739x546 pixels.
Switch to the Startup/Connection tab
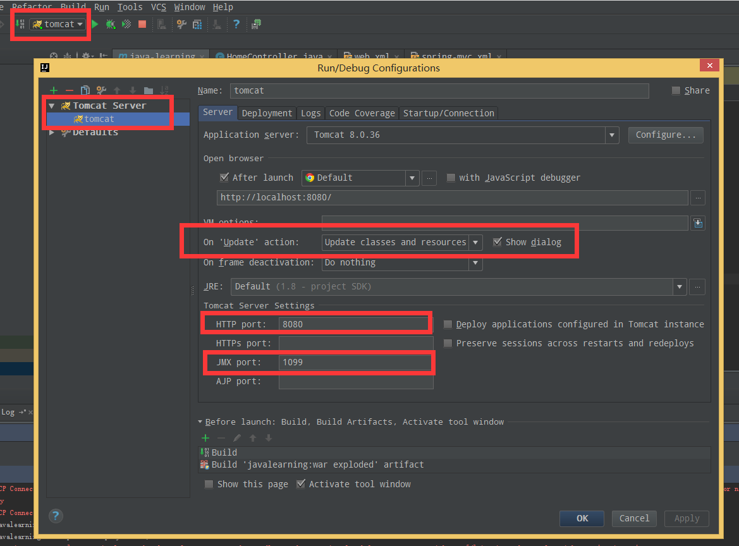click(449, 113)
